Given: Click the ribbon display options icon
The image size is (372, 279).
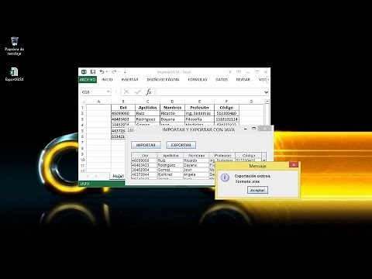Looking at the screenshot, I should tap(239, 72).
